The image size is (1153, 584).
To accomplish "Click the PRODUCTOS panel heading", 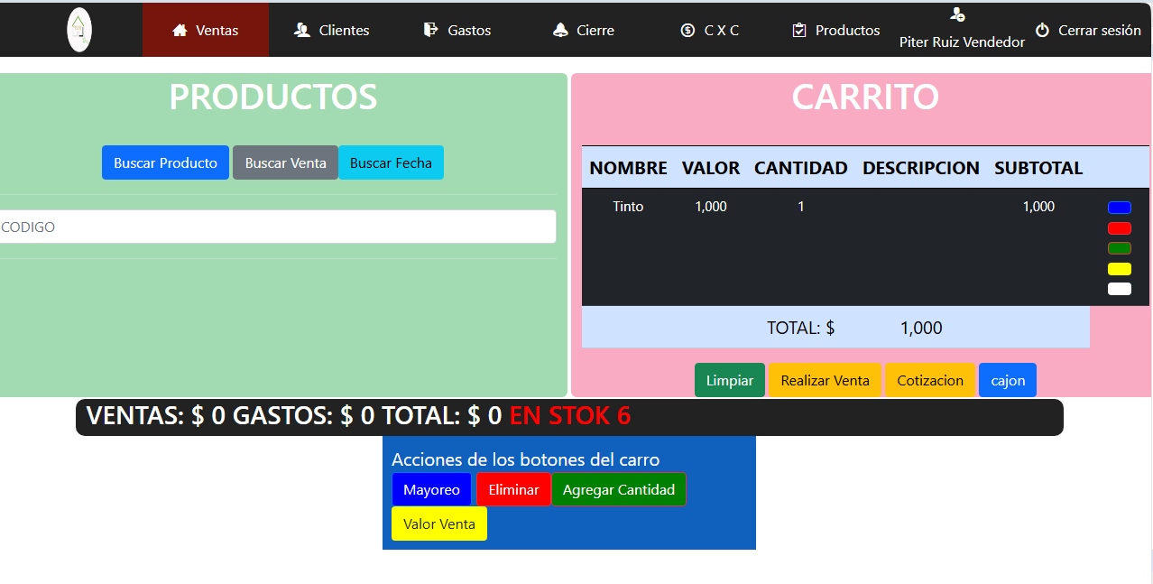I will tap(273, 97).
